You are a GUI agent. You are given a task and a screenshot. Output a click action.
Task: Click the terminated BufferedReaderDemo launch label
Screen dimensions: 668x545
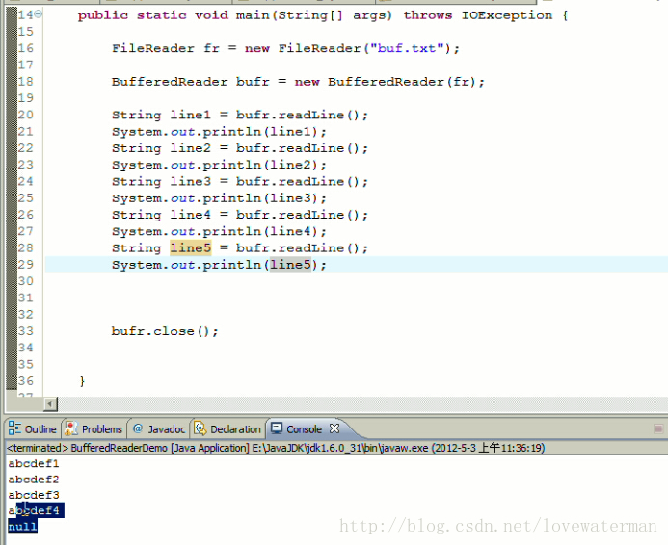[x=276, y=448]
